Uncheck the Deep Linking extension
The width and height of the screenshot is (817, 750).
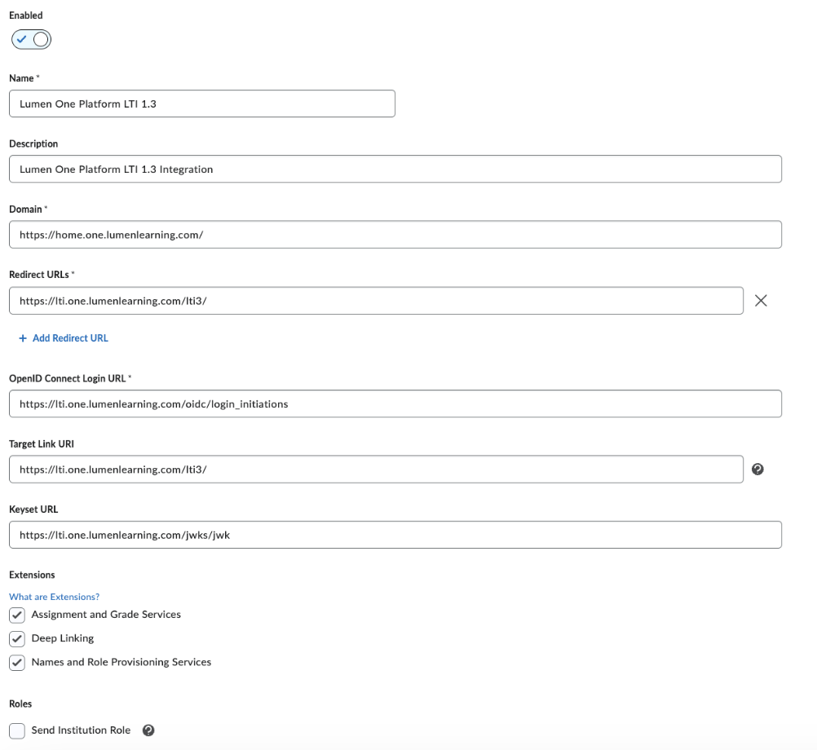click(17, 638)
